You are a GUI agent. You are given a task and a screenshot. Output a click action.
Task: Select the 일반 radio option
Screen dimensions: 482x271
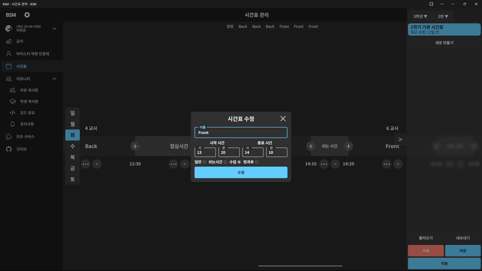click(205, 162)
